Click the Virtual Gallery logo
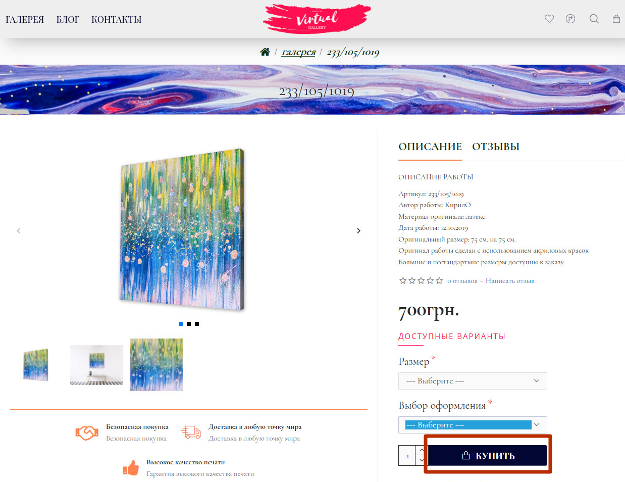This screenshot has height=482, width=625. (x=317, y=19)
